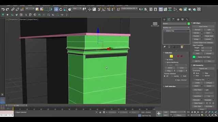Open the viewport plus sign general menu
Image resolution: width=218 pixels, height=122 pixels.
coord(7,20)
